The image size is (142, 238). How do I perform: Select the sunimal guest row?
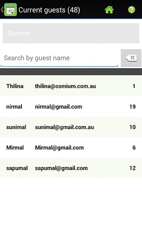[71, 127]
